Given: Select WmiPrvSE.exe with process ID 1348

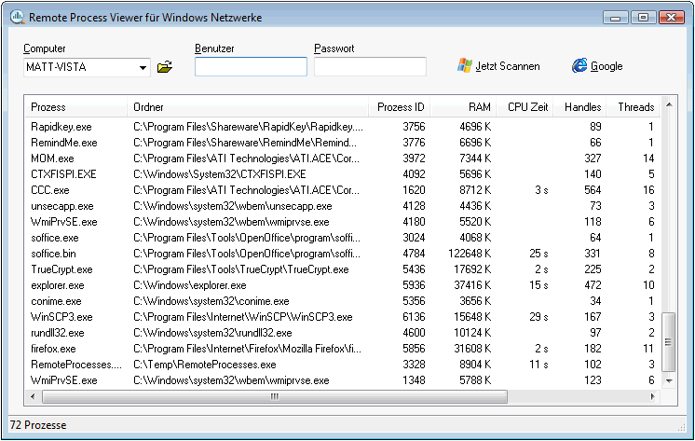Looking at the screenshot, I should 343,380.
